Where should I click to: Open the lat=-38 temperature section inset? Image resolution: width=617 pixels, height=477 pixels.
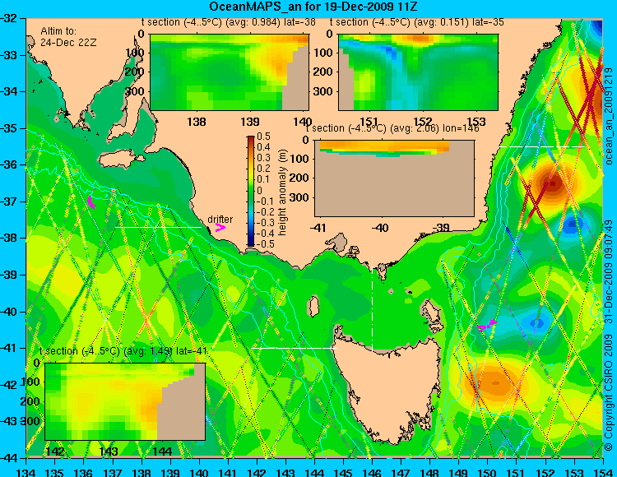pyautogui.click(x=230, y=72)
